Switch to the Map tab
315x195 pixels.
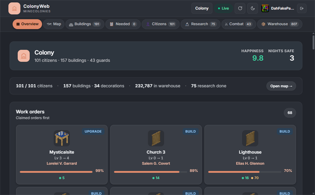pos(54,24)
